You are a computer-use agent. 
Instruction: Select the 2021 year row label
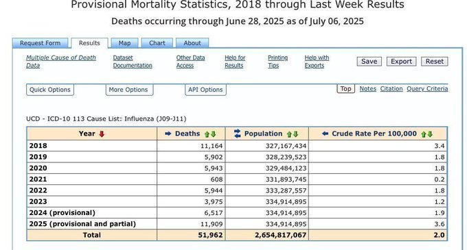coord(38,179)
